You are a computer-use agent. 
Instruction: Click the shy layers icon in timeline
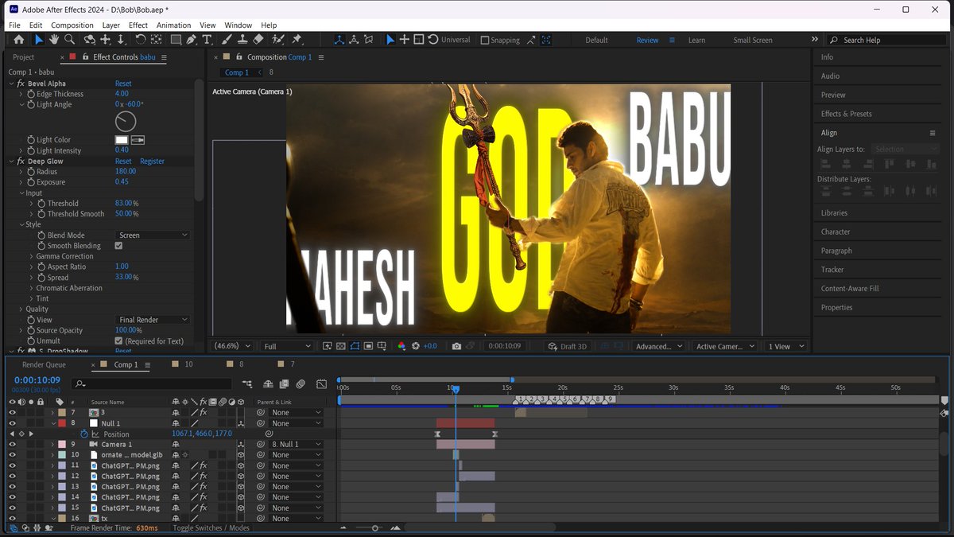click(x=267, y=384)
